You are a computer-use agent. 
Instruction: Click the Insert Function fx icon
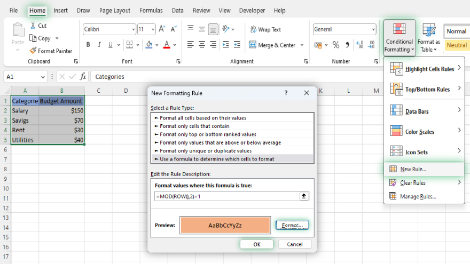83,77
